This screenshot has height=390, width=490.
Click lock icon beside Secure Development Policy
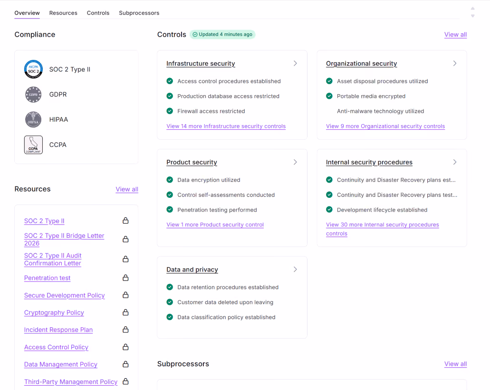125,295
